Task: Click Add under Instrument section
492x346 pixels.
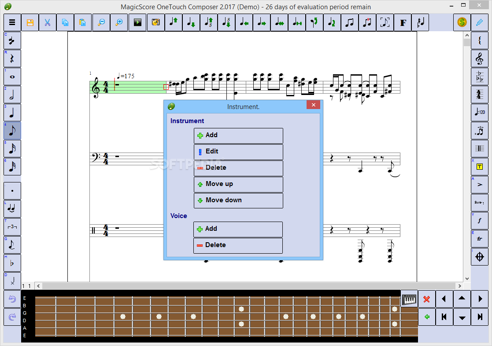Action: pos(238,135)
